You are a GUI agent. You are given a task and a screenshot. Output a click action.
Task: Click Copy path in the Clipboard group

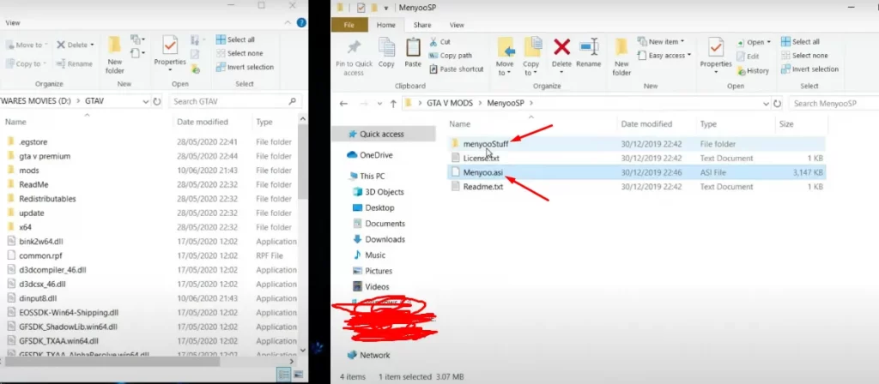click(456, 55)
